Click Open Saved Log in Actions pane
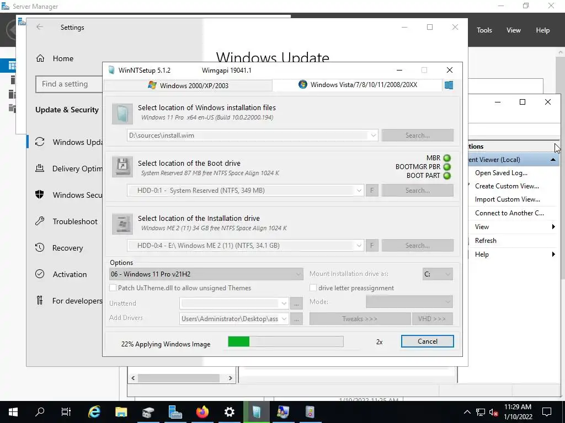565x423 pixels. (x=501, y=172)
